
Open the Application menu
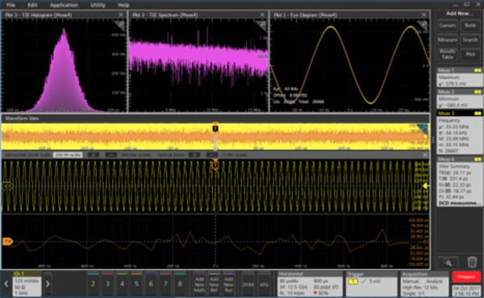[x=64, y=5]
